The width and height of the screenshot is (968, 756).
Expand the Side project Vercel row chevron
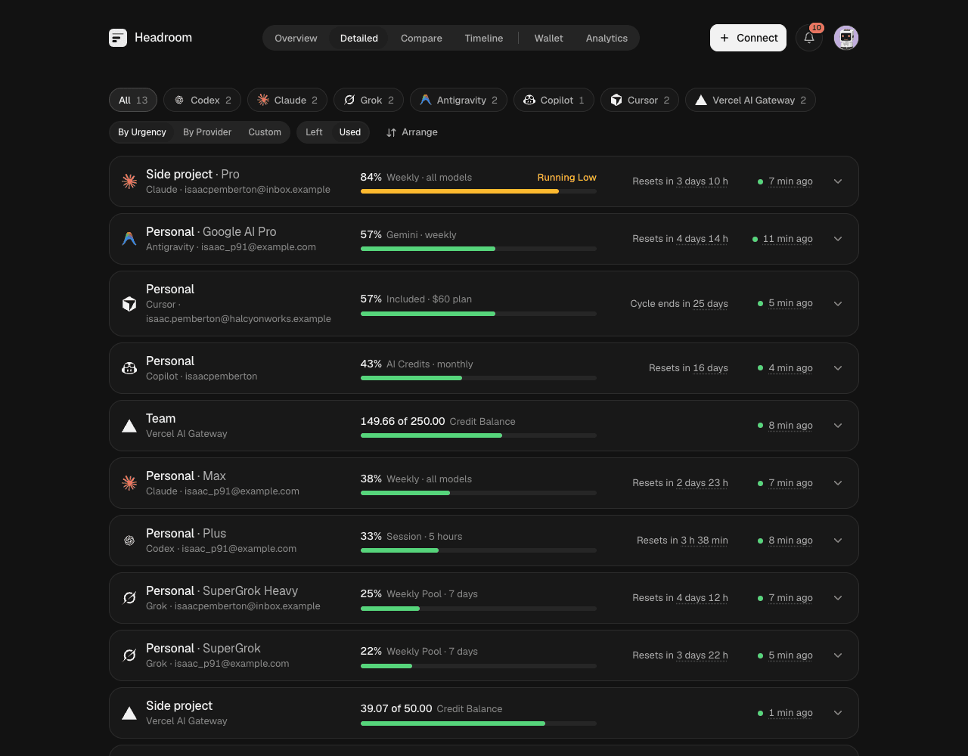tap(838, 713)
